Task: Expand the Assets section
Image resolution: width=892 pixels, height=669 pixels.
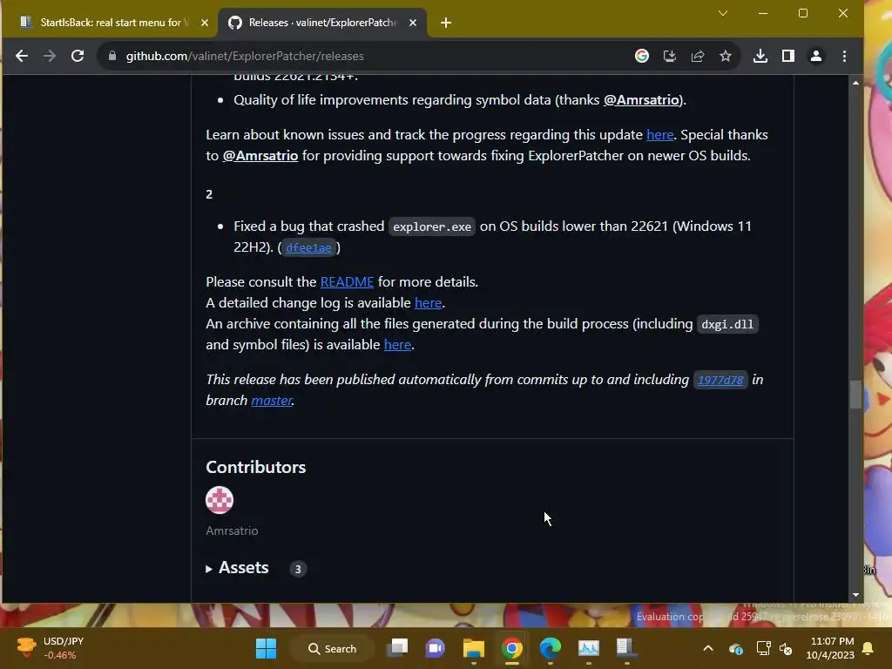Action: click(238, 568)
